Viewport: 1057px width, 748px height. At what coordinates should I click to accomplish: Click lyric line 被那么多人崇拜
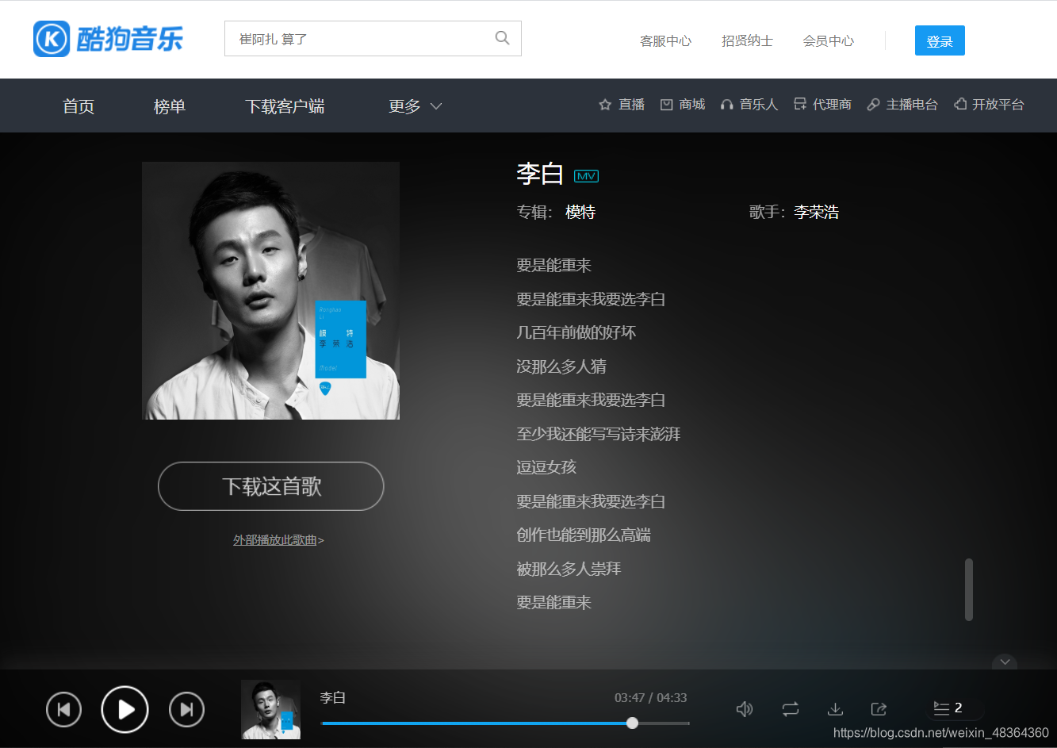[x=569, y=569]
